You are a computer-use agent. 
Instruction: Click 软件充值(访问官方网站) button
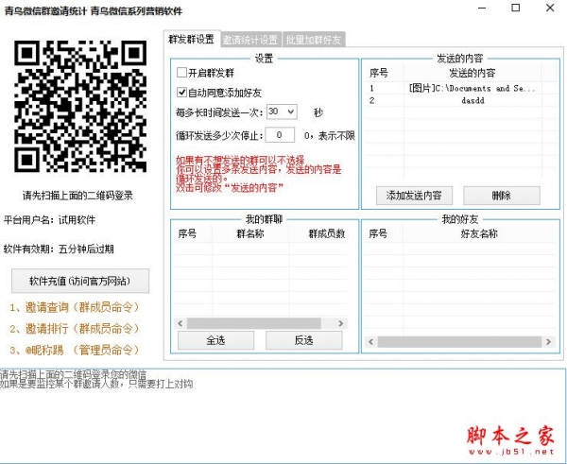[80, 281]
